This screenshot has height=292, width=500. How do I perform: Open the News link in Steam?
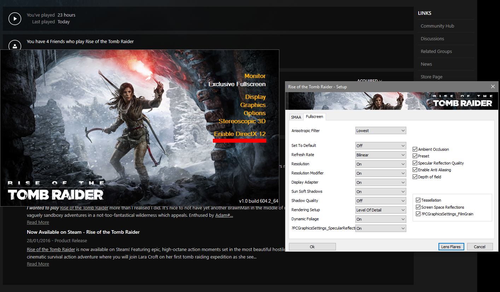point(426,64)
